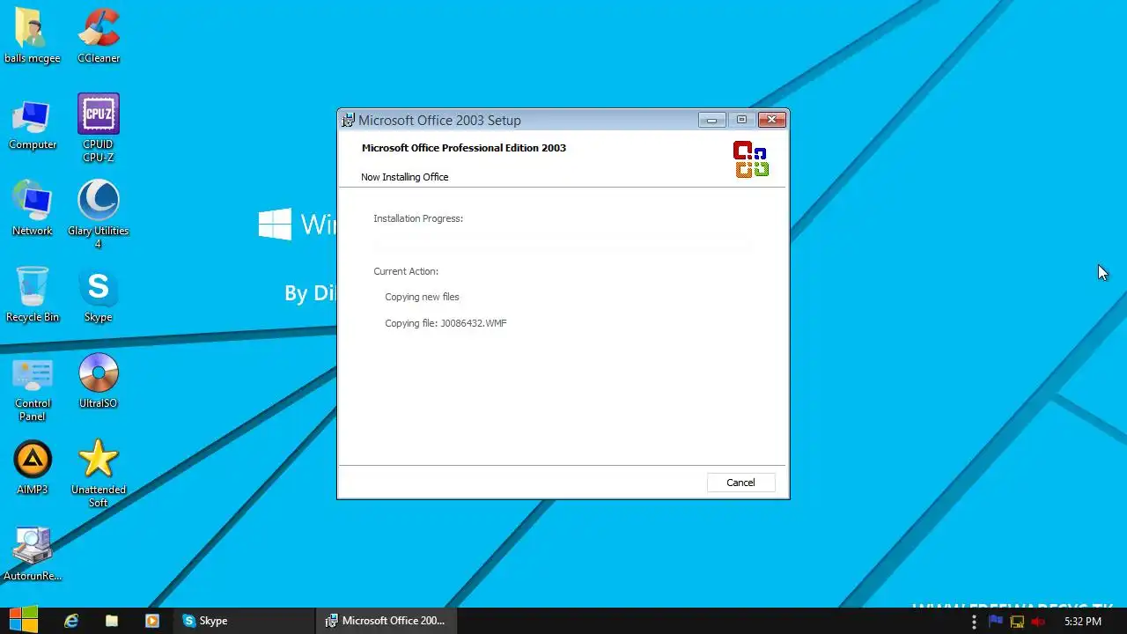Click the installation progress bar

(x=563, y=244)
